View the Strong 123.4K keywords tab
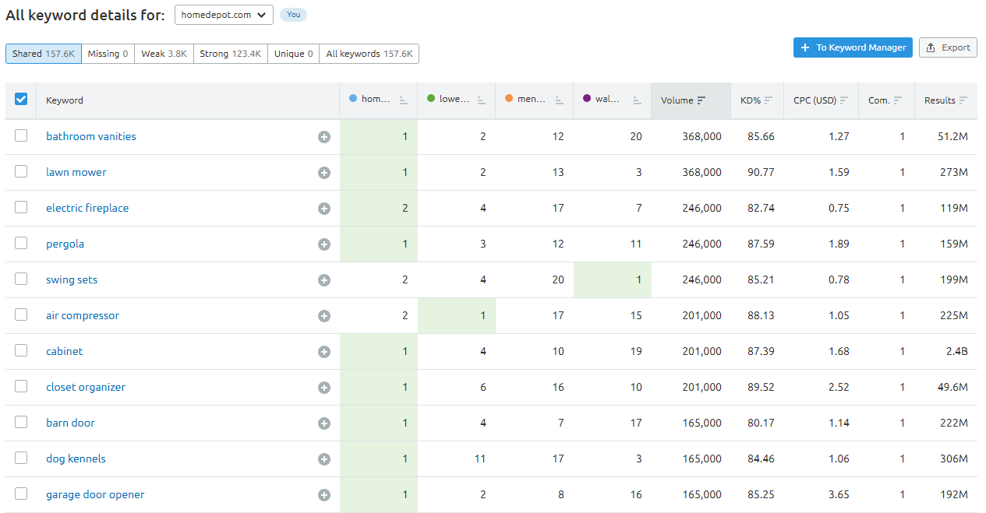 pos(230,54)
